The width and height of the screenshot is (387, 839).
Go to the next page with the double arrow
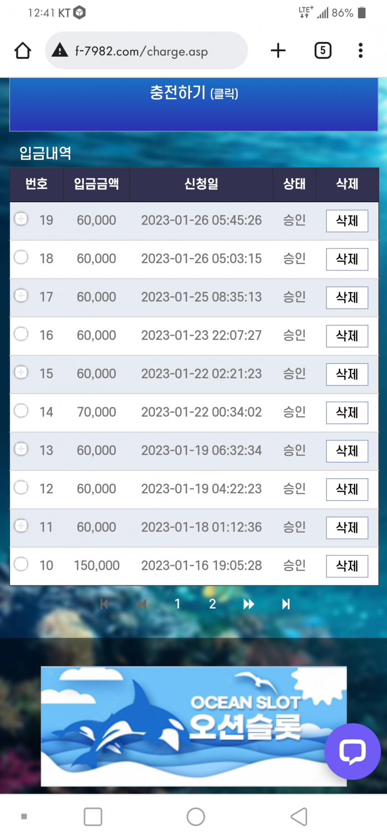[x=248, y=604]
